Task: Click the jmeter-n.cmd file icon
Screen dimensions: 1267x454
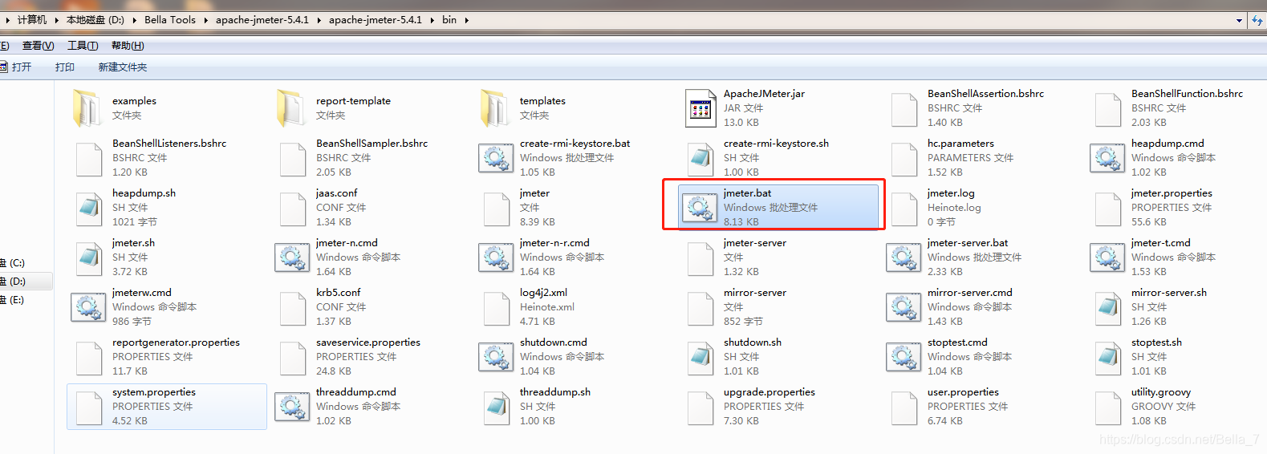Action: coord(291,258)
